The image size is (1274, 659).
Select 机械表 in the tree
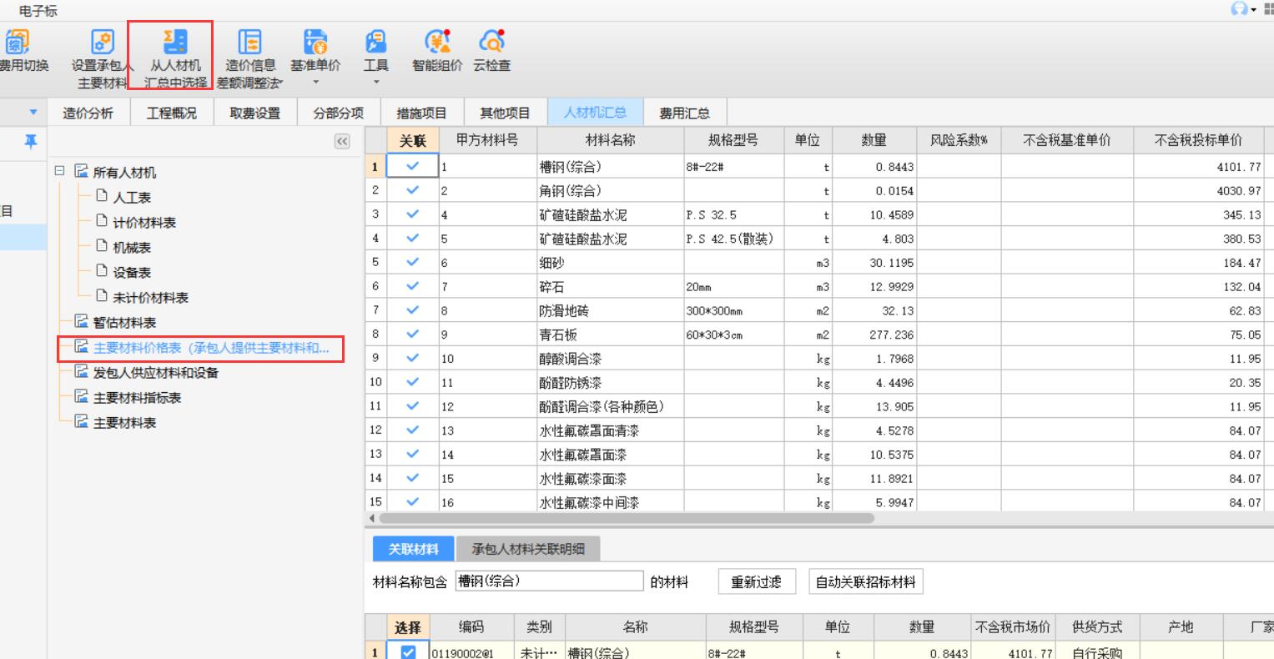coord(132,248)
